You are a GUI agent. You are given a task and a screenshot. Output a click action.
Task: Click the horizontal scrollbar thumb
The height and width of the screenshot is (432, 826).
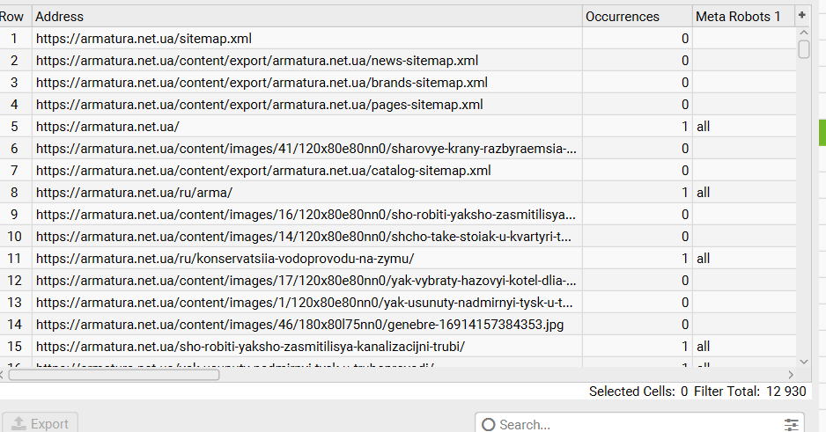[114, 374]
